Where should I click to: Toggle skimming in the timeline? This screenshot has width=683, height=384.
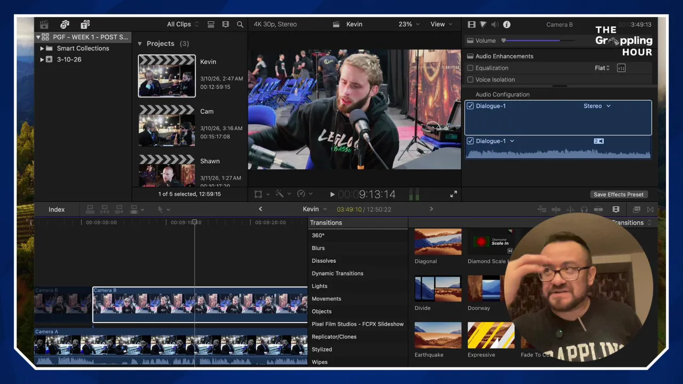556,210
